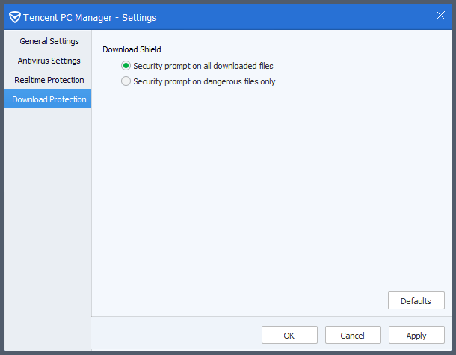Viewport: 456px width, 355px height.
Task: Select the all downloaded files radio button
Action: click(126, 66)
